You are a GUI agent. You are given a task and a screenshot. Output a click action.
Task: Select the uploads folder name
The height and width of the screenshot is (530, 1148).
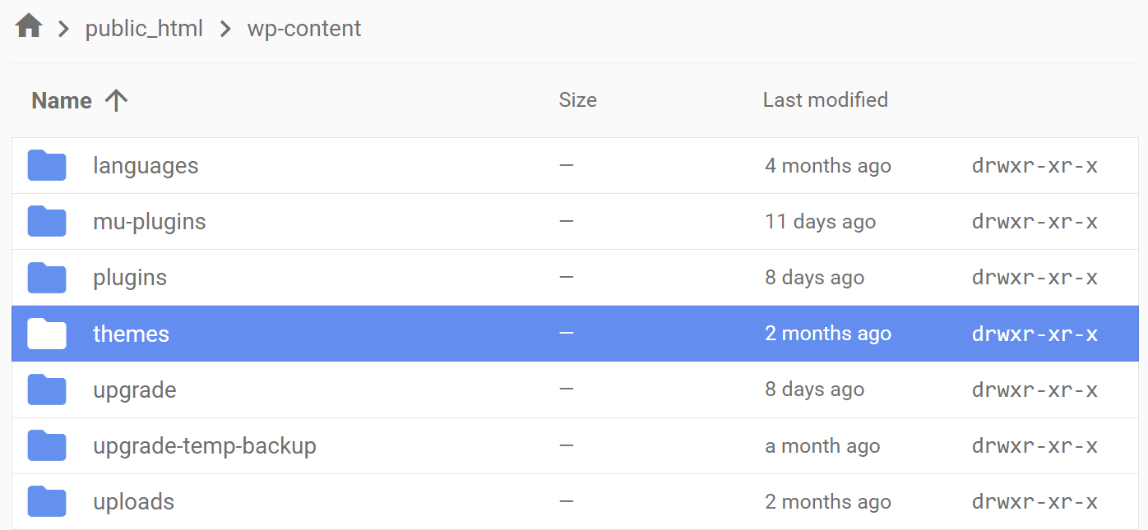point(133,501)
